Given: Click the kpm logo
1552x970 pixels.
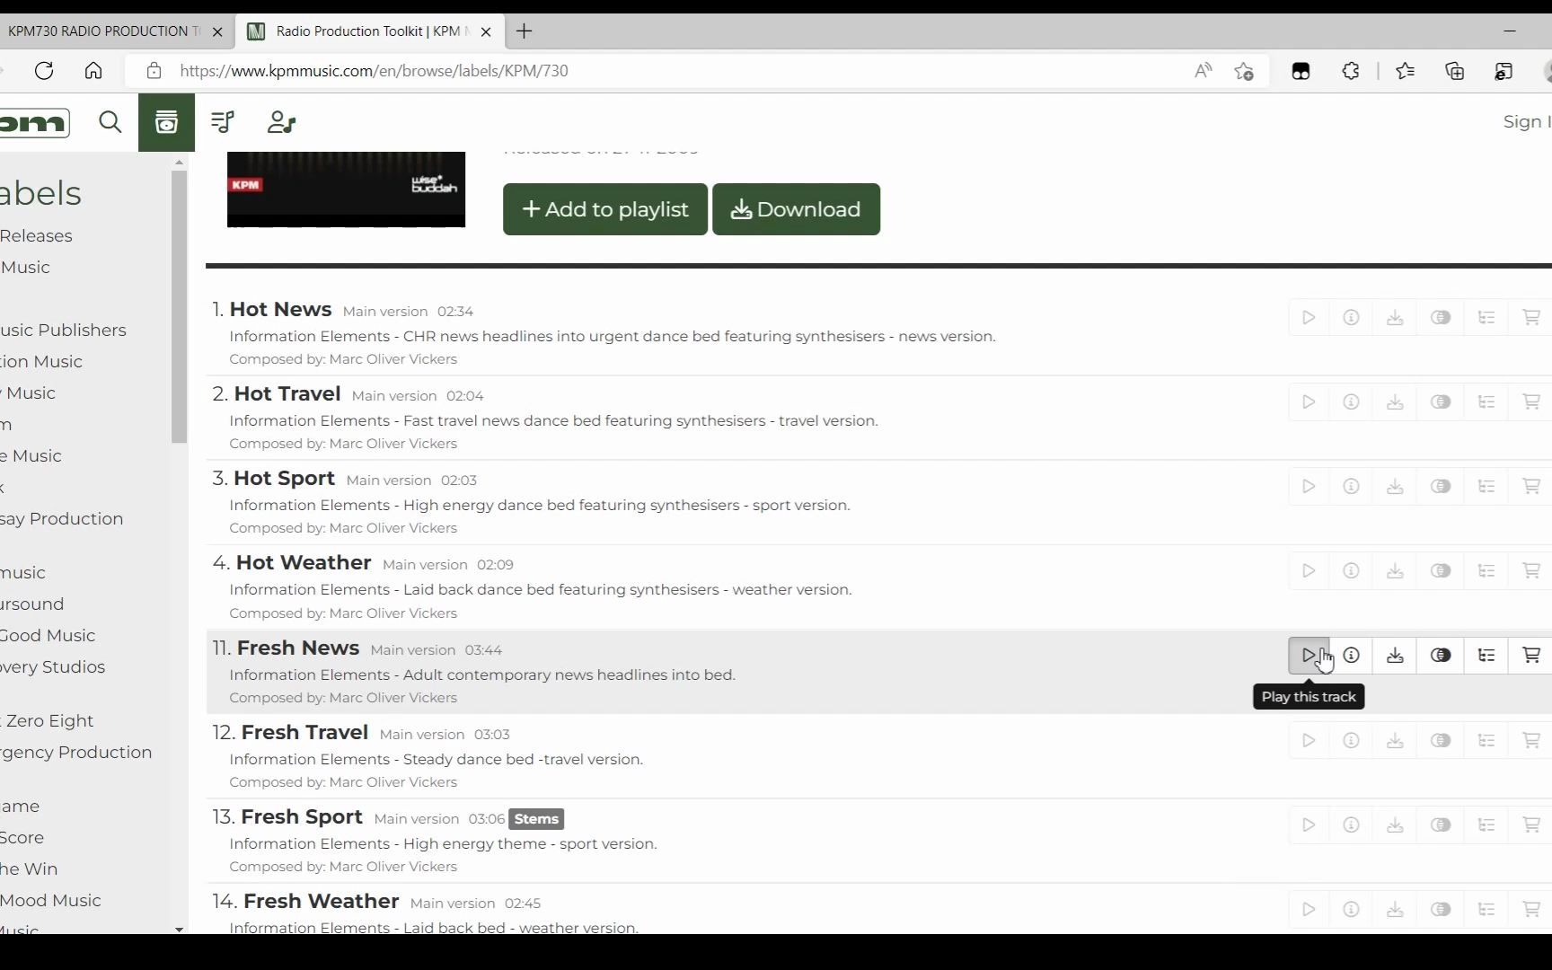Looking at the screenshot, I should [34, 122].
